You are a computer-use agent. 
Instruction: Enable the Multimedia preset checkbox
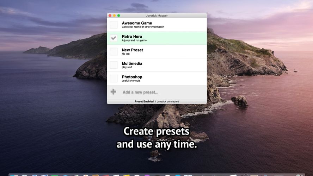click(x=113, y=65)
